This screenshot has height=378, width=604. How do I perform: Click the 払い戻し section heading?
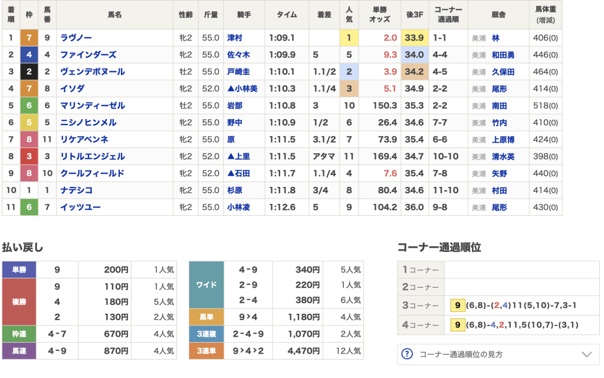[23, 247]
